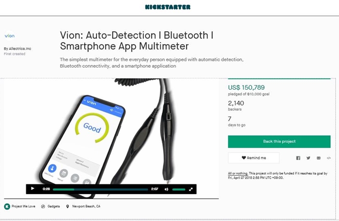339x221 pixels.
Task: Play the project video
Action: (32, 189)
